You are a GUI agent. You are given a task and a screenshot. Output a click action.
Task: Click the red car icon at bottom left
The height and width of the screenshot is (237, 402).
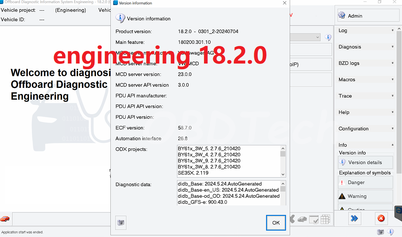coord(5,219)
